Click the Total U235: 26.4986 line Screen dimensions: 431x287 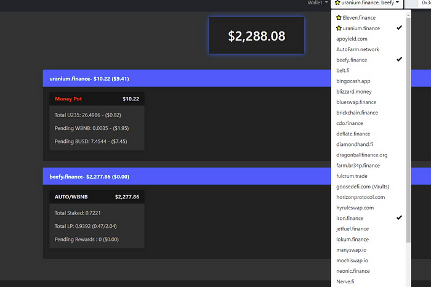click(x=87, y=115)
